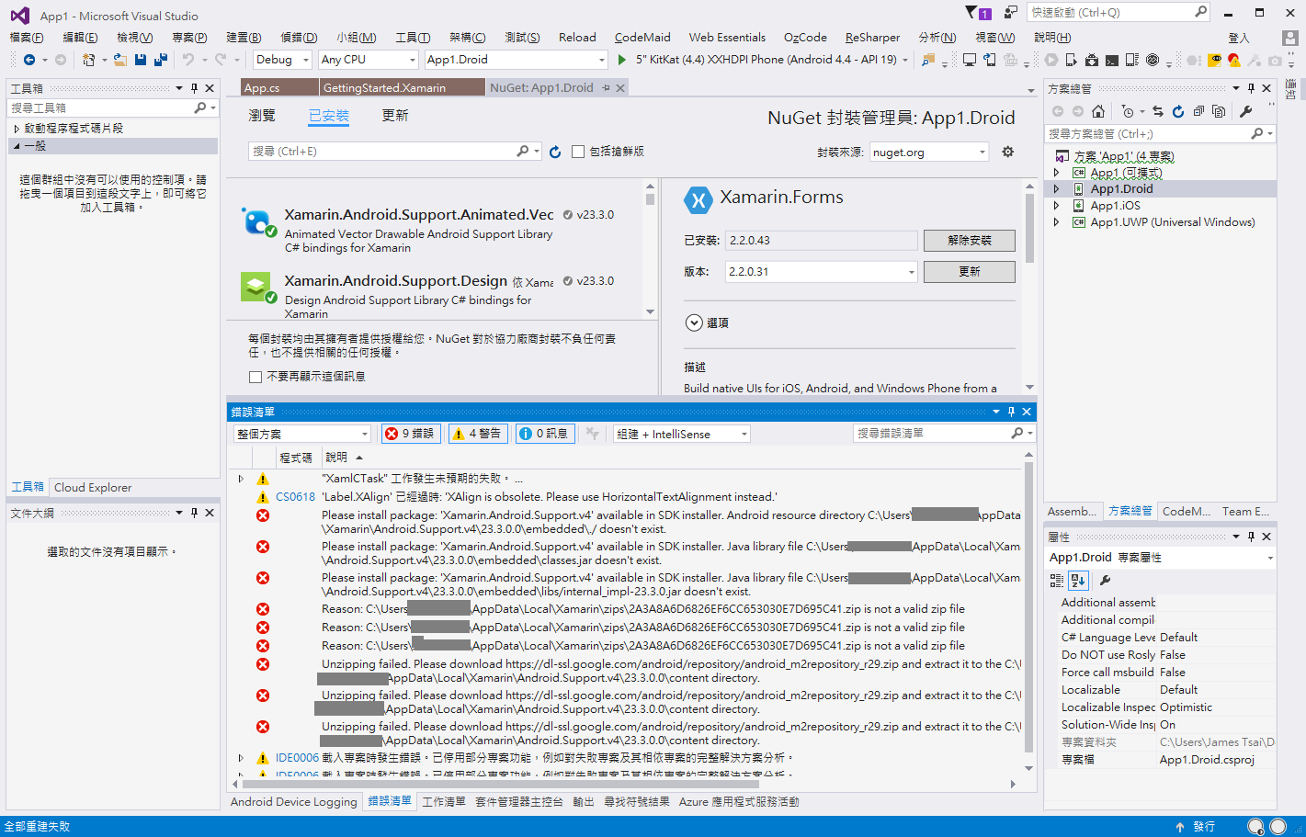Click the Save All multi-disk icon

[x=161, y=60]
